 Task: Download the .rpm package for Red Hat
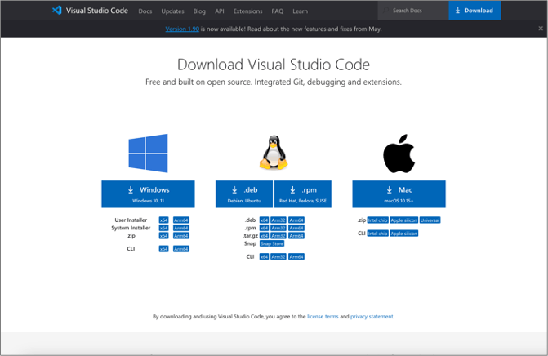click(x=303, y=194)
